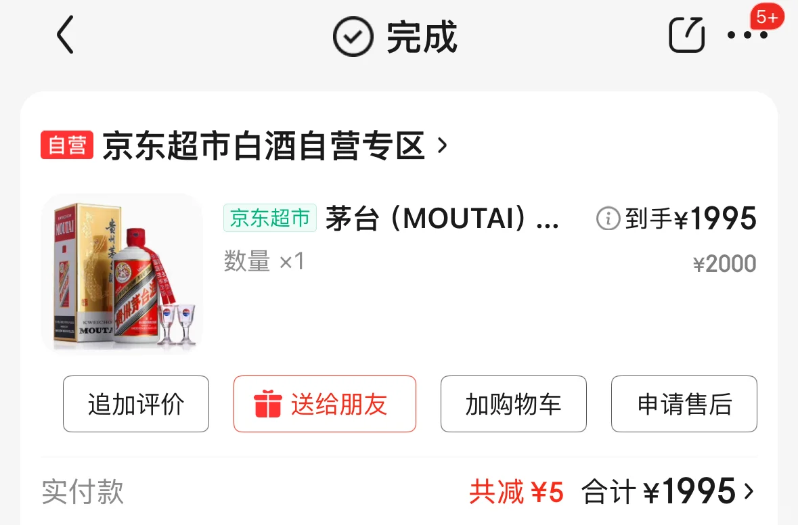Click the 送给朋友 button
Screen dimensions: 798x525
click(x=325, y=404)
